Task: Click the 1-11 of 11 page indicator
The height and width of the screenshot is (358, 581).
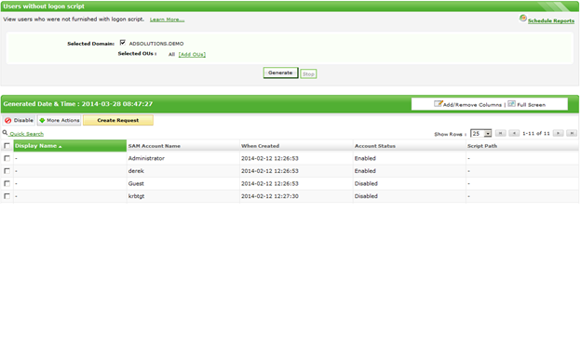Action: [x=535, y=133]
